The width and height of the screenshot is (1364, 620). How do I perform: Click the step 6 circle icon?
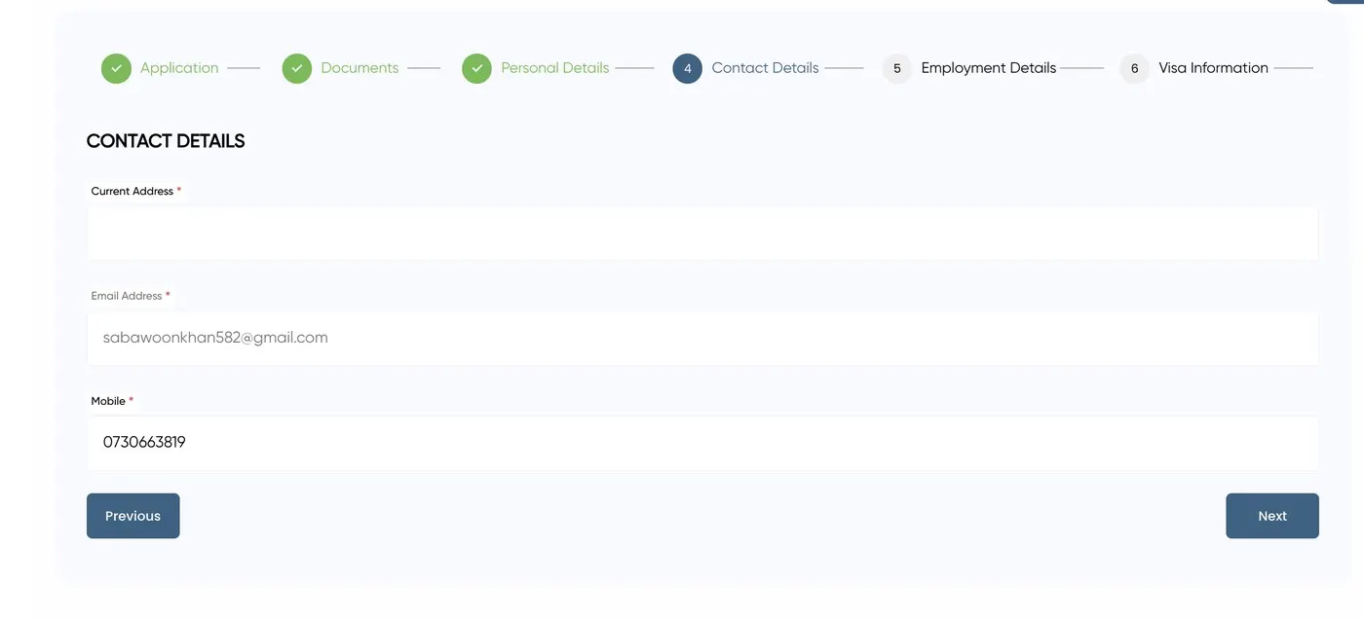coord(1134,68)
